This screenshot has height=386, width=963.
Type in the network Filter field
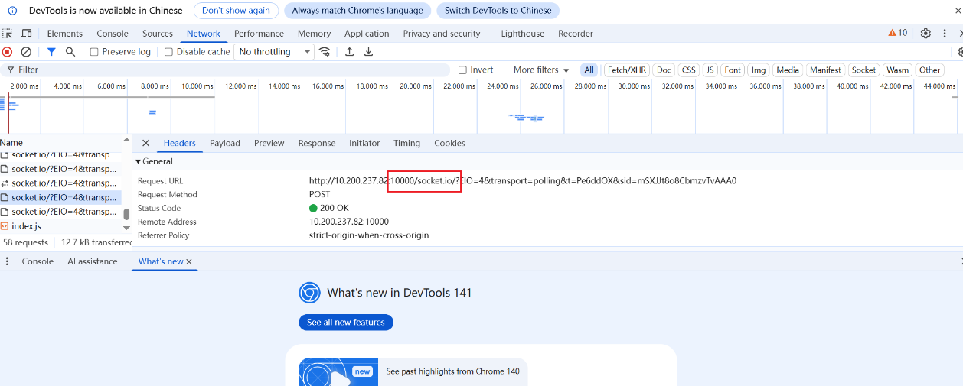click(x=230, y=70)
